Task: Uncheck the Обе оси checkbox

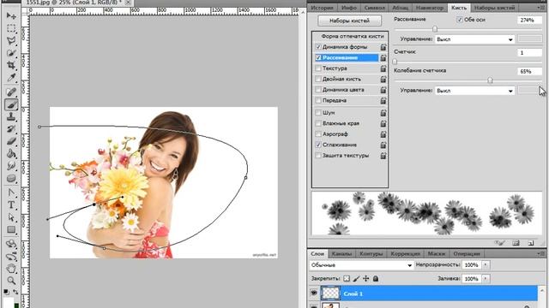Action: (x=460, y=20)
